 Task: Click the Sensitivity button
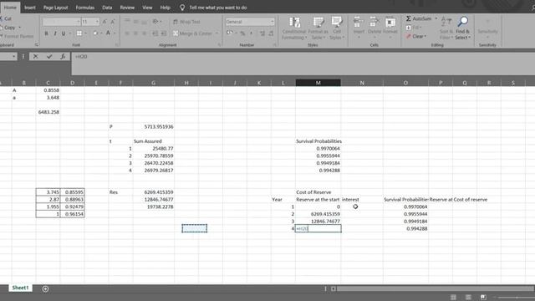pos(487,28)
